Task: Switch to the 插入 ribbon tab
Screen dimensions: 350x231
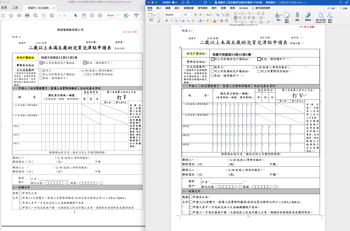Action: click(x=159, y=8)
